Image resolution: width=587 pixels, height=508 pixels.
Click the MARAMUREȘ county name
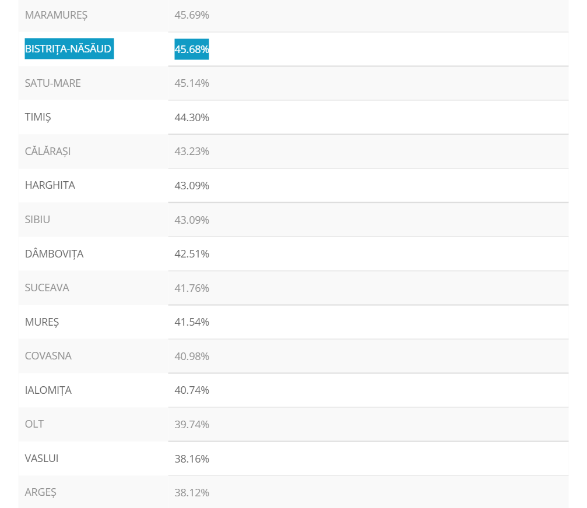pos(56,15)
